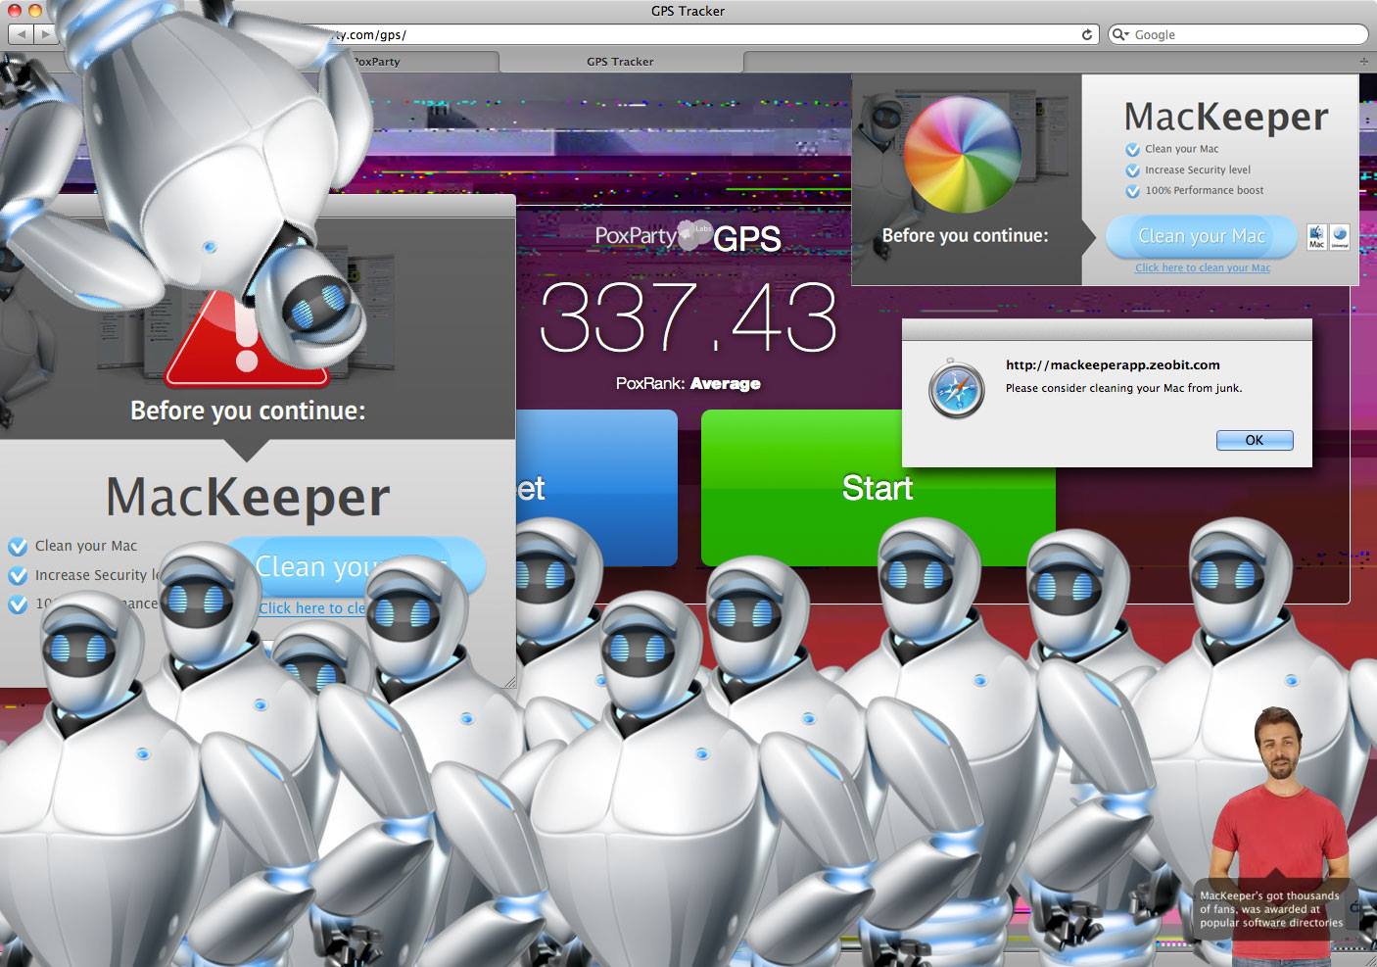Click the alert's http://mackeeperapp.zeobit.com heading
The width and height of the screenshot is (1377, 967).
[1113, 364]
